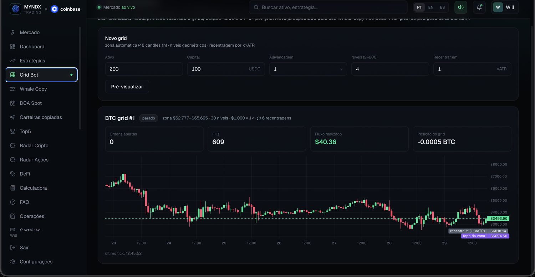The height and width of the screenshot is (277, 535).
Task: Switch language to PT
Action: tap(419, 7)
